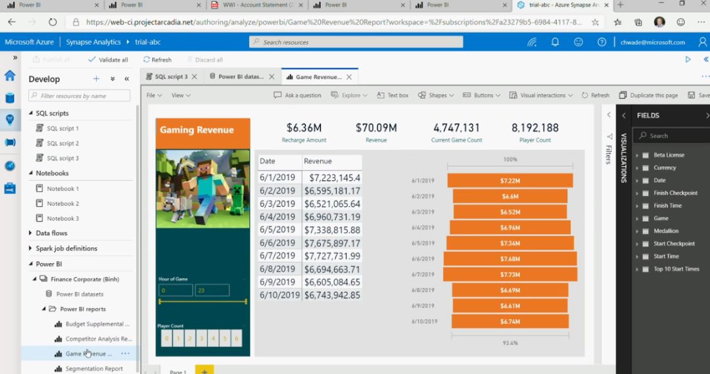Screen dimensions: 710x374
Task: Collapse all Develop items with double chevron
Action: 112,79
